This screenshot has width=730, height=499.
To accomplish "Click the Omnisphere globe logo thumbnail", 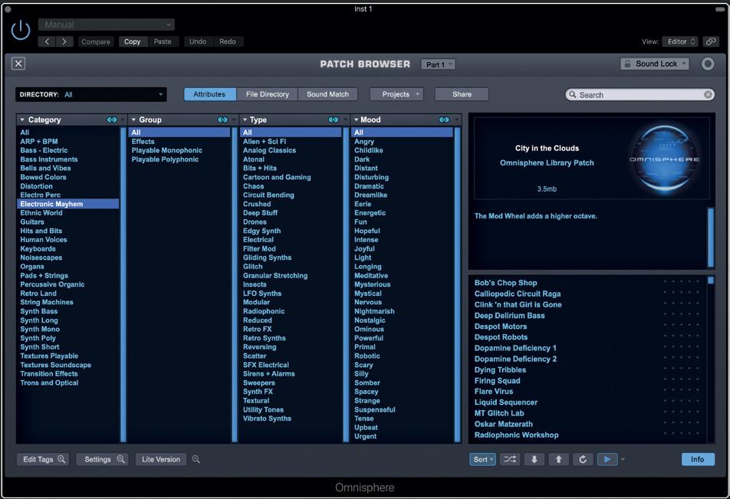I will click(x=664, y=159).
